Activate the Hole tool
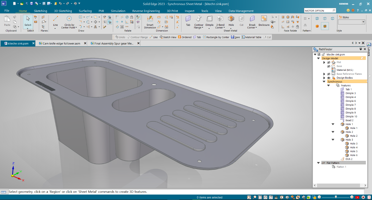 231,20
